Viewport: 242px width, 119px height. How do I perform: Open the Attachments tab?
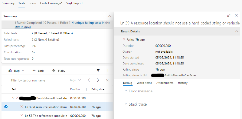(x=165, y=83)
